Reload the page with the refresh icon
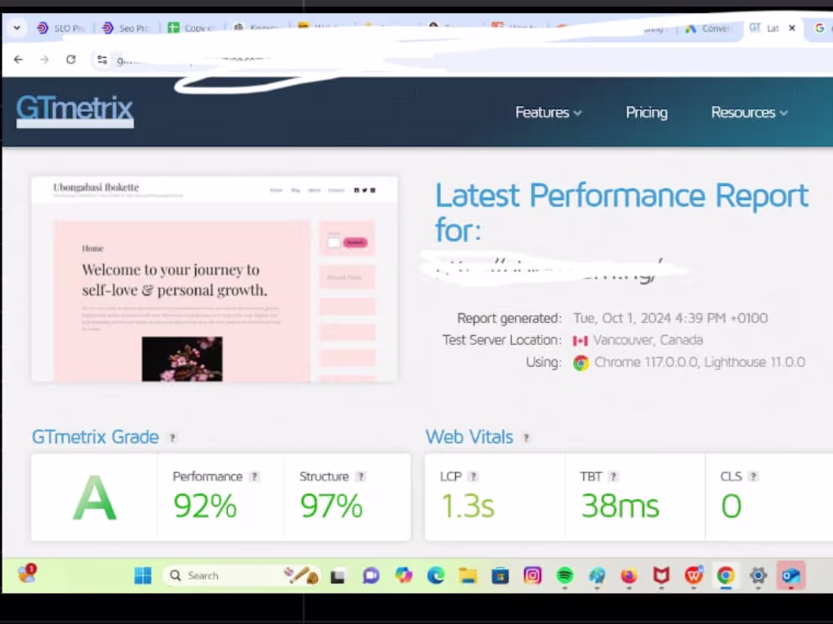This screenshot has width=833, height=624. [70, 60]
